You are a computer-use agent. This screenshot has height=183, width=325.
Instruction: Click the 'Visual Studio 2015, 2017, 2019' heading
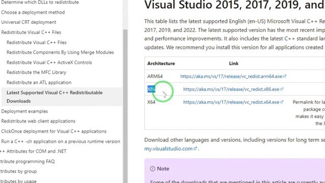(x=235, y=5)
